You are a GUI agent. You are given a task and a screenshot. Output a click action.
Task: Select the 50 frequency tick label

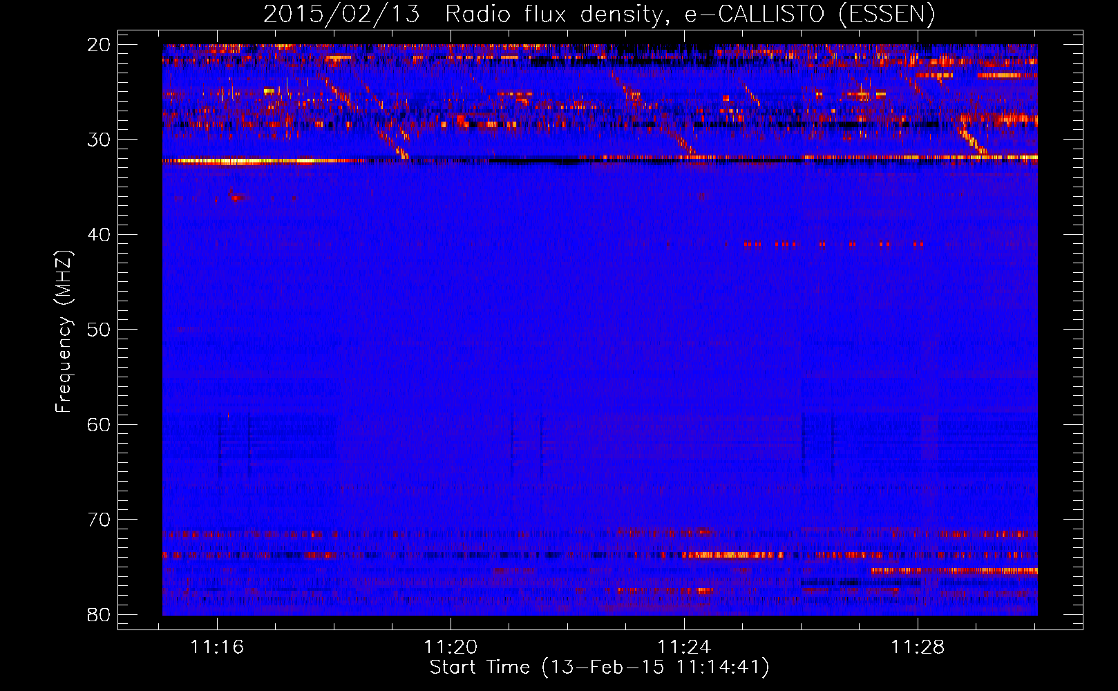pyautogui.click(x=99, y=330)
